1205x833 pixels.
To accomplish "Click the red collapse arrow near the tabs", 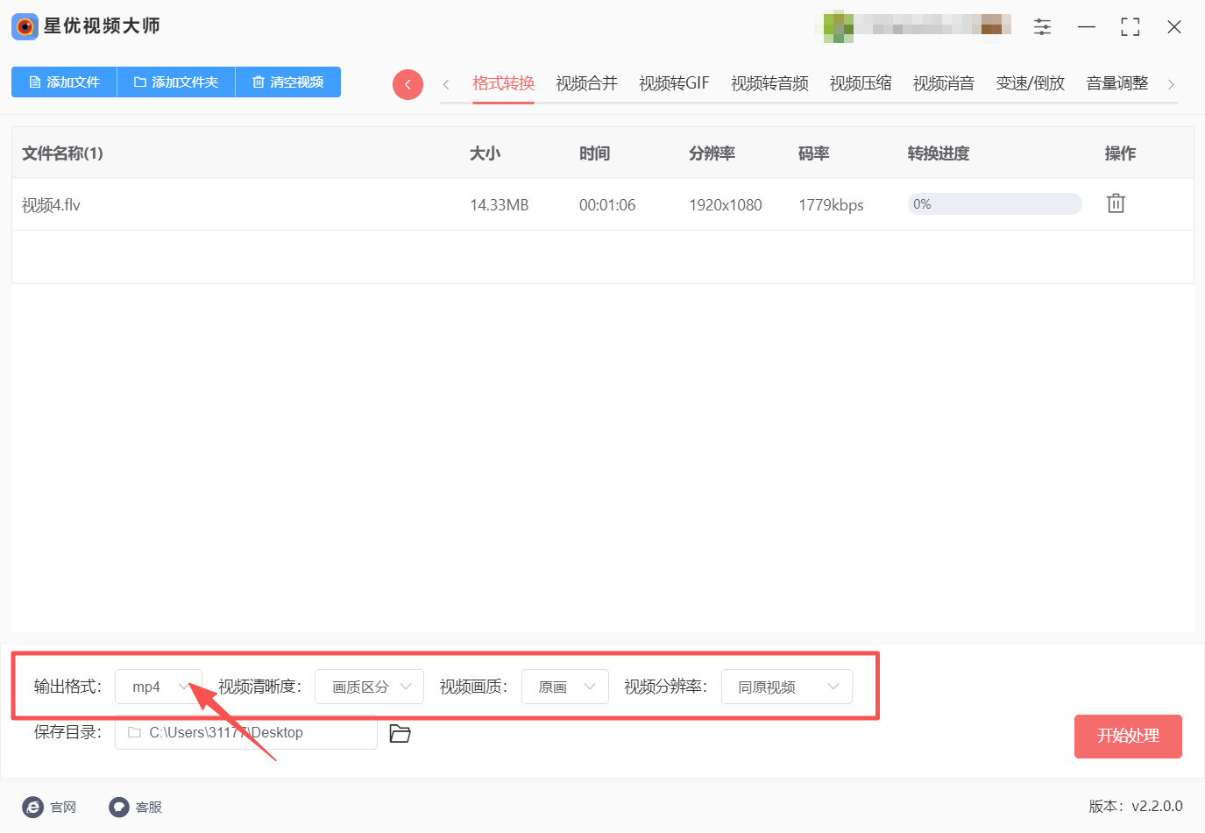I will click(408, 83).
